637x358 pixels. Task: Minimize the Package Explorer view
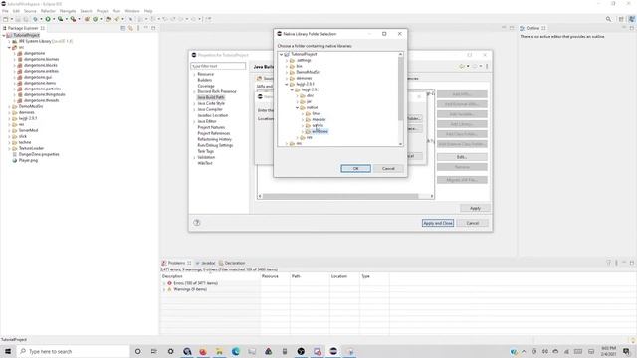tap(146, 28)
